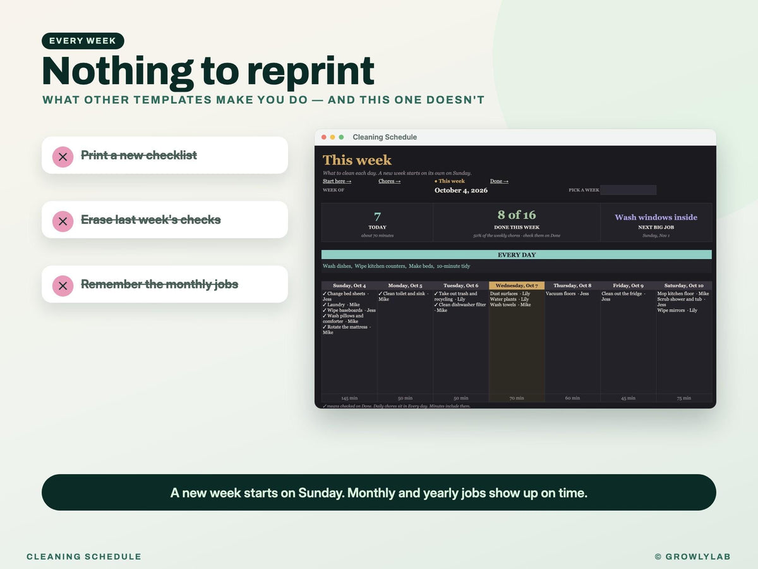
Task: Click the "Nothing to reprint" headline
Action: [x=208, y=71]
